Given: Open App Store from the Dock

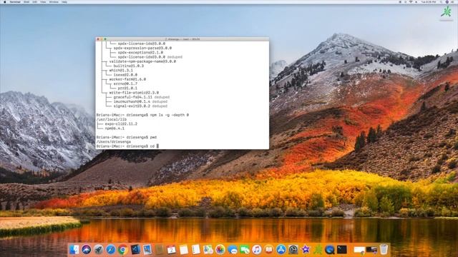Looking at the screenshot, I should click(281, 249).
